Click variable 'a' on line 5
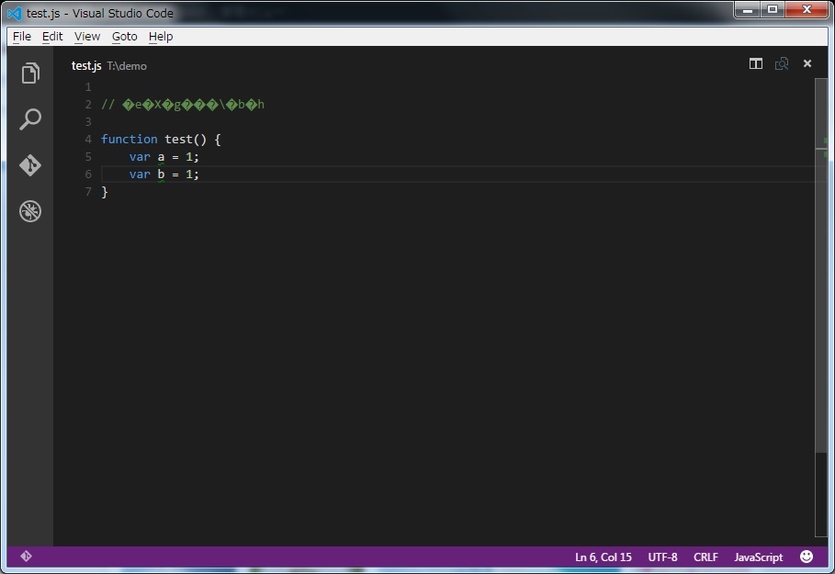 pos(161,157)
